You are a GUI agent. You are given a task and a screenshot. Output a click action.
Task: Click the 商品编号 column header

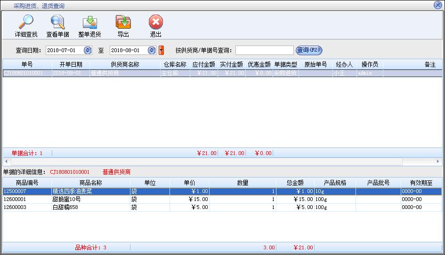click(27, 183)
